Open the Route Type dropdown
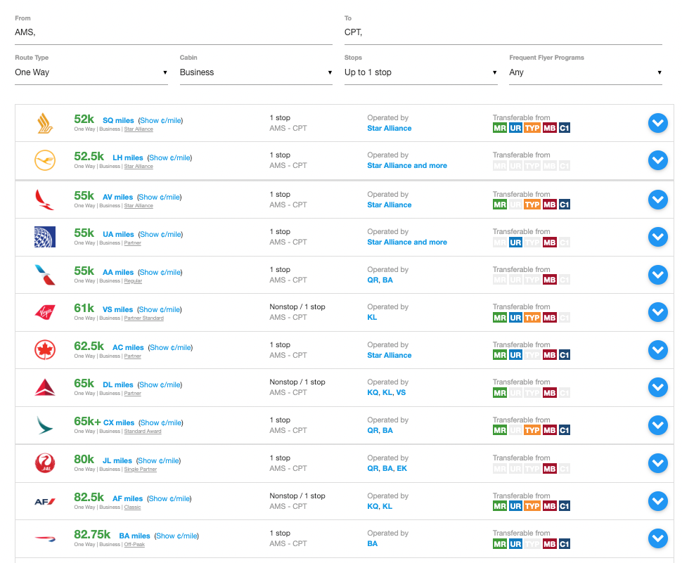The width and height of the screenshot is (682, 563). 91,72
